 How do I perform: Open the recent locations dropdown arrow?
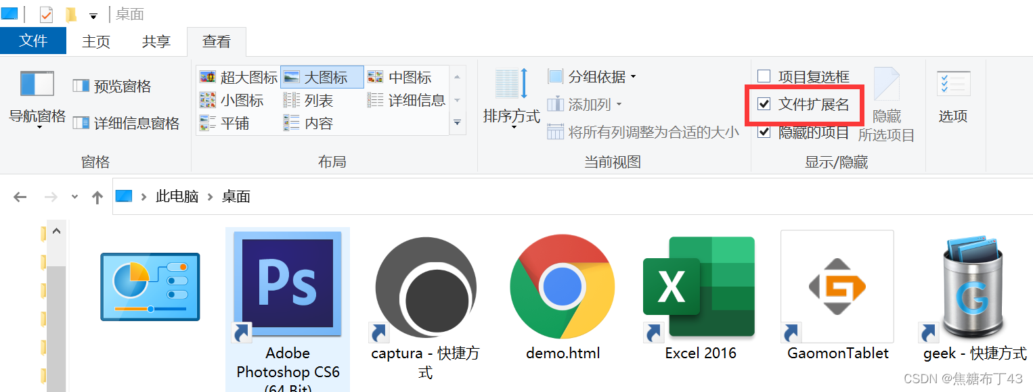pos(75,197)
